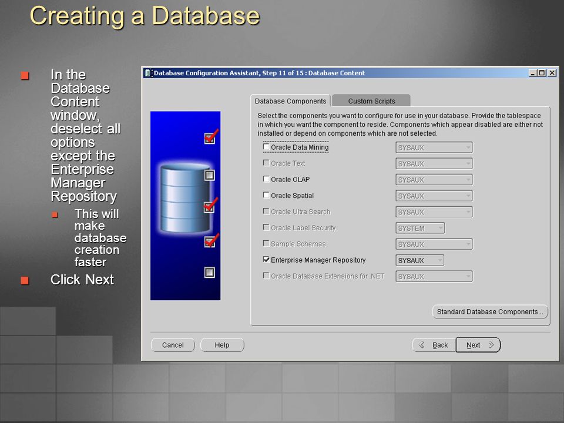Click the Cancel button

pyautogui.click(x=173, y=345)
